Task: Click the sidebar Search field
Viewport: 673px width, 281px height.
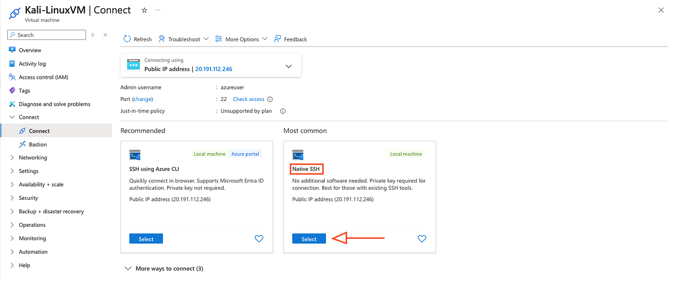Action: [x=47, y=35]
